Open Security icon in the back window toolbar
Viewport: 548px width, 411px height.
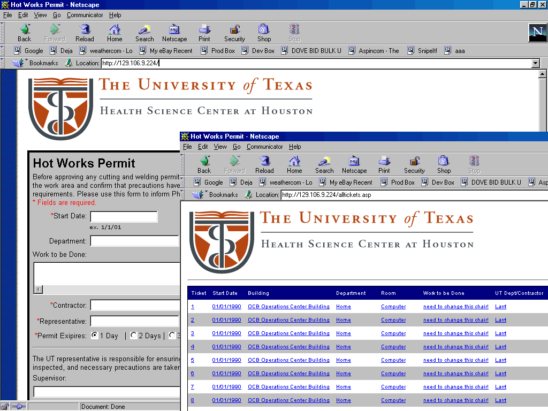pos(234,33)
